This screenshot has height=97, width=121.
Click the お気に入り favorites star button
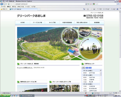pyautogui.click(x=4, y=9)
